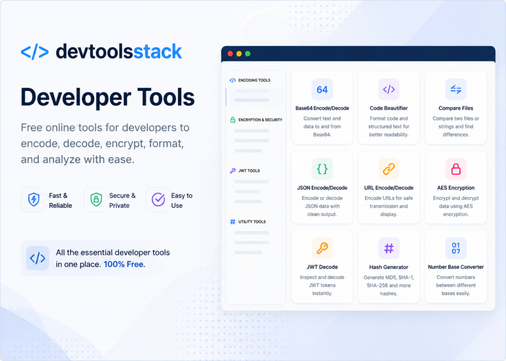The image size is (506, 361).
Task: Click the Hash Generator title
Action: [388, 267]
